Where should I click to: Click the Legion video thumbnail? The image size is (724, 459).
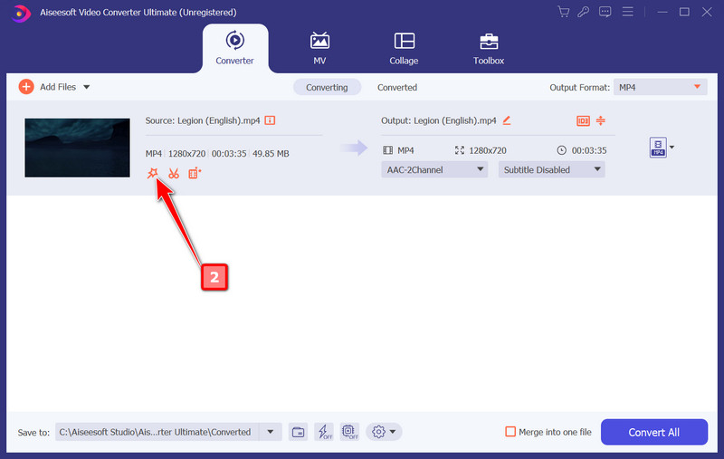[77, 148]
